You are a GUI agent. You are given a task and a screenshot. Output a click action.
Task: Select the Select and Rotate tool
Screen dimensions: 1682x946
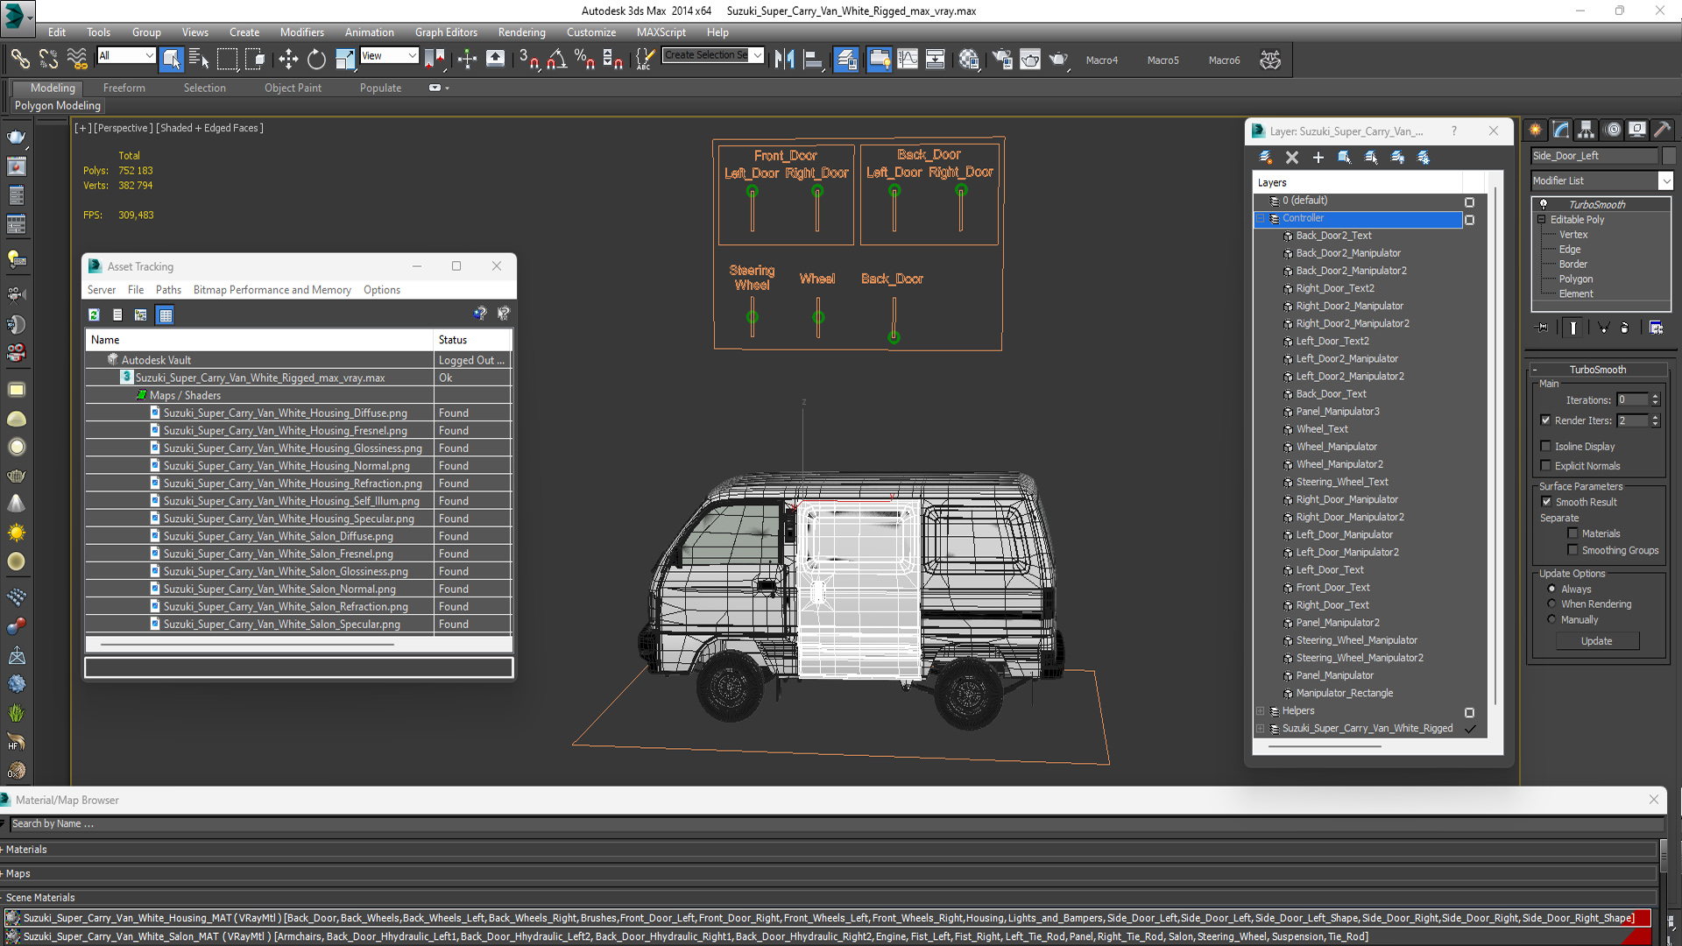pyautogui.click(x=316, y=60)
